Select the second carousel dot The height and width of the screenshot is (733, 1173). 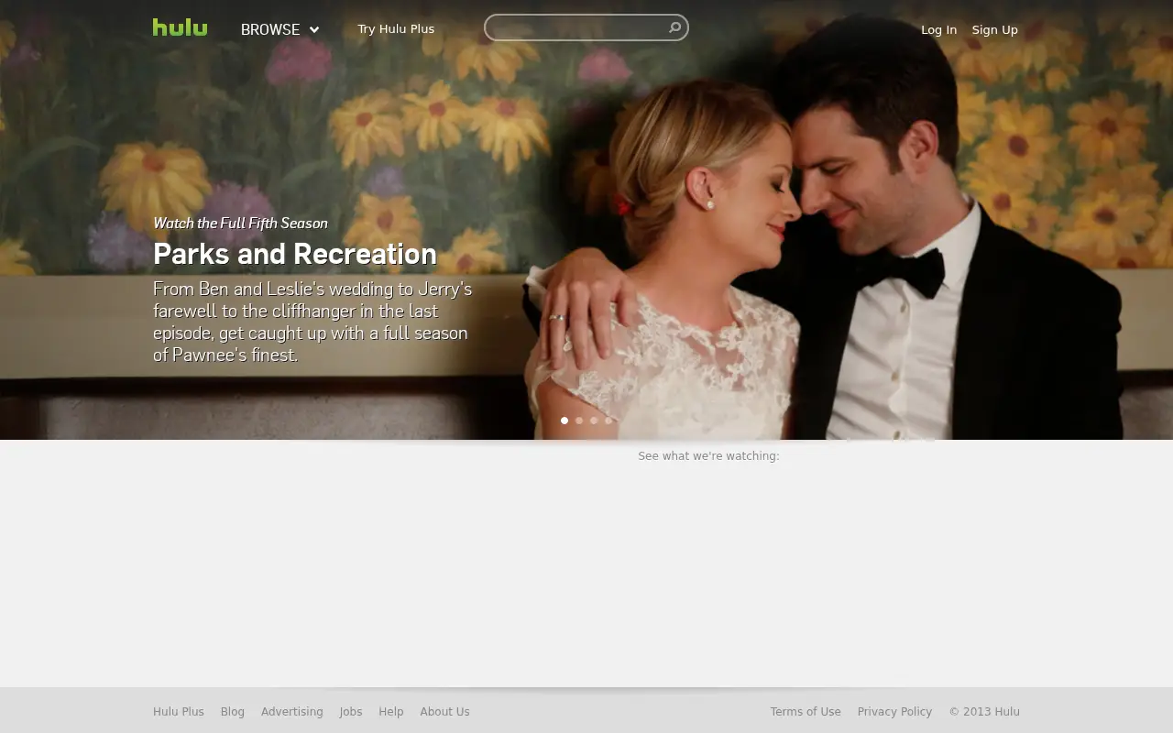[579, 421]
